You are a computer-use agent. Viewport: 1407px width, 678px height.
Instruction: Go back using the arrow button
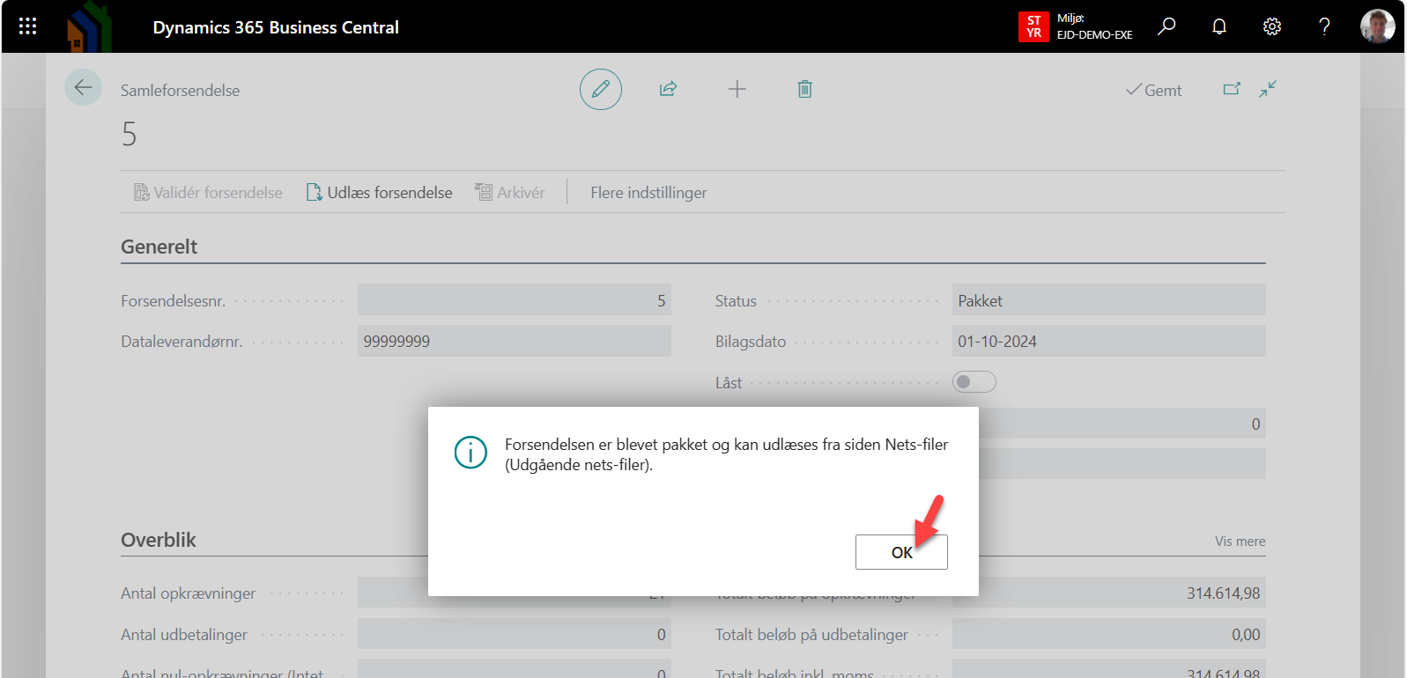84,88
